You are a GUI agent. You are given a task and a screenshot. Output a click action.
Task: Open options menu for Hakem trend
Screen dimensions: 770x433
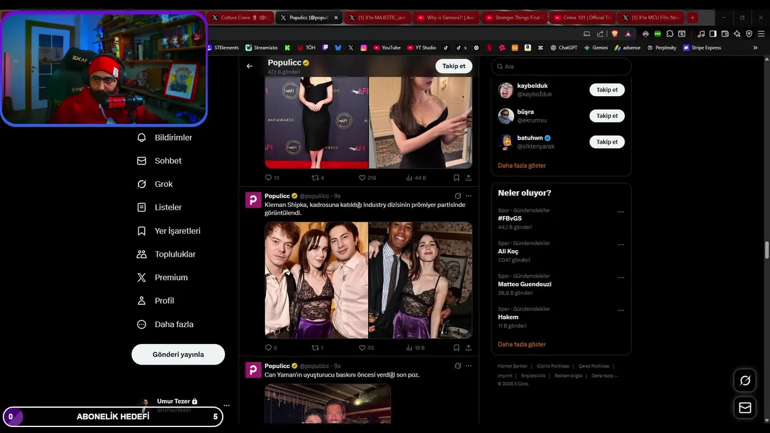click(621, 310)
